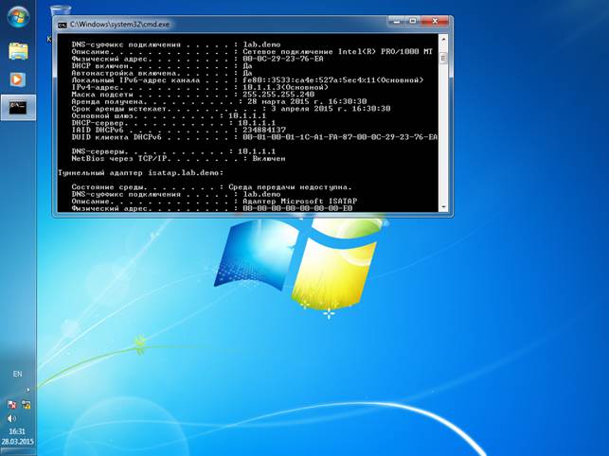The height and width of the screenshot is (456, 609).
Task: Select the cmd.exe taskbar button
Action: click(x=18, y=108)
